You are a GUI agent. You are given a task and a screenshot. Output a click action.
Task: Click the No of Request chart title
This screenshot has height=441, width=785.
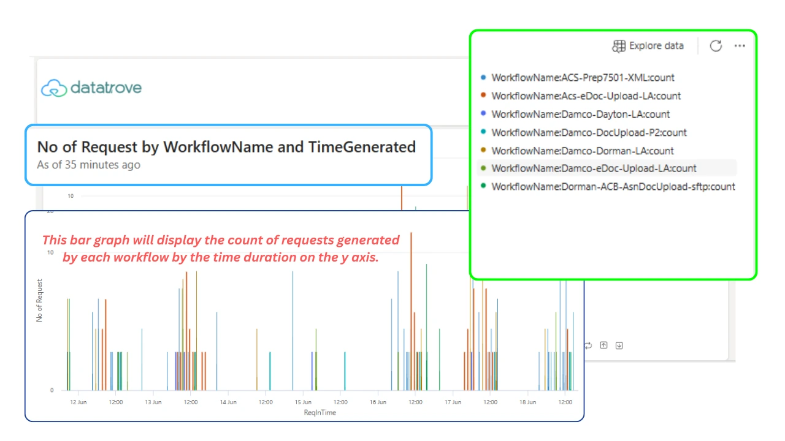click(226, 147)
